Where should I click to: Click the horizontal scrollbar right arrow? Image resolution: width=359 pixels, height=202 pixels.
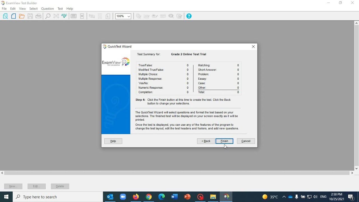352,173
